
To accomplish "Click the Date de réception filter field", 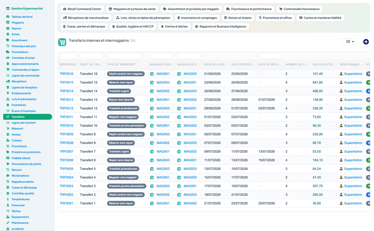I will 270,56.
